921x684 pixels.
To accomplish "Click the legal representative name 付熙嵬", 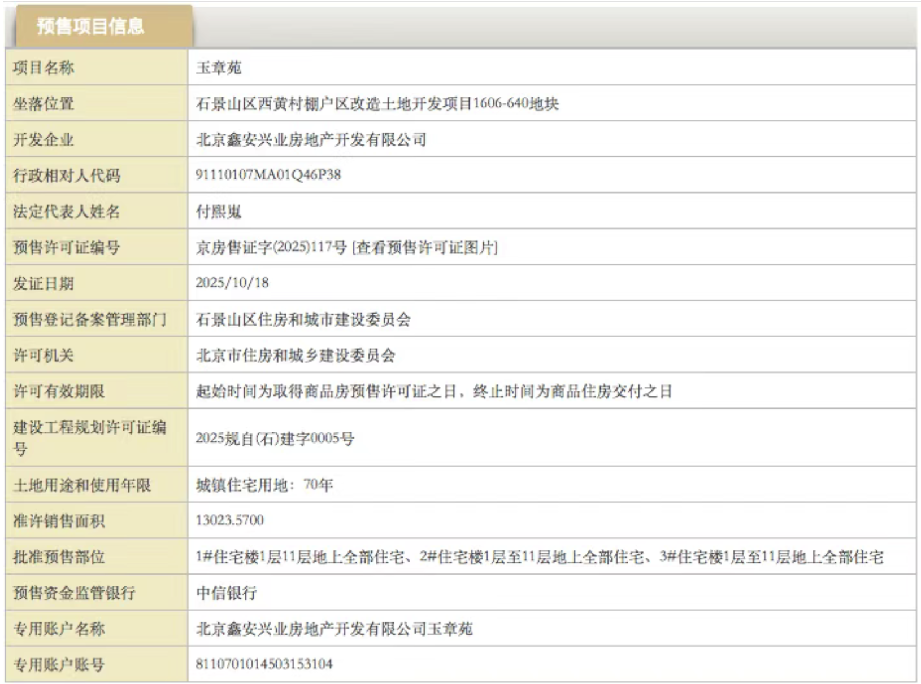I will click(x=219, y=212).
